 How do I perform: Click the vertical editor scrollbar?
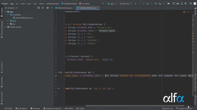pos(193,55)
